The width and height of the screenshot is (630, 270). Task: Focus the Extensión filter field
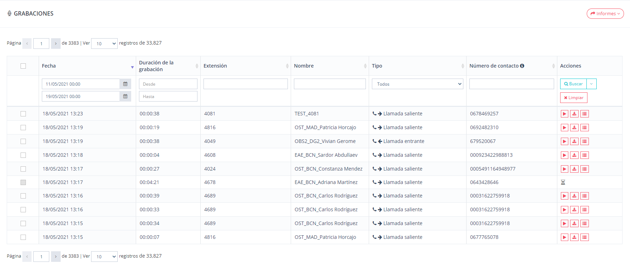click(245, 84)
